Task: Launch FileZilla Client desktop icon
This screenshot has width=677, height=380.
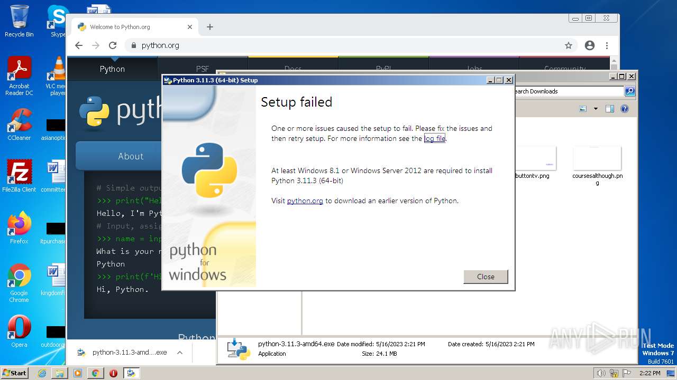Action: click(19, 176)
